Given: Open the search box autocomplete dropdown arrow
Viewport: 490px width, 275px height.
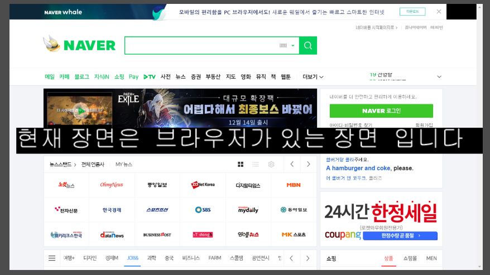Looking at the screenshot, I should coord(293,46).
